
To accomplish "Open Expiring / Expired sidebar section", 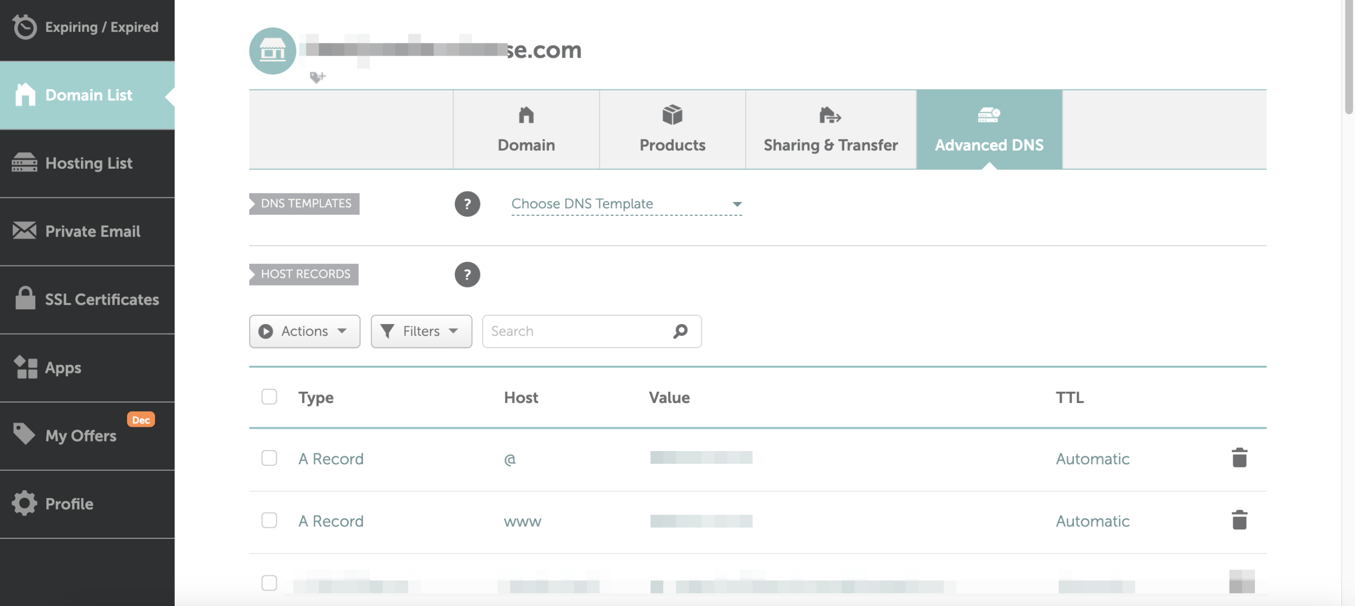I will 87,27.
